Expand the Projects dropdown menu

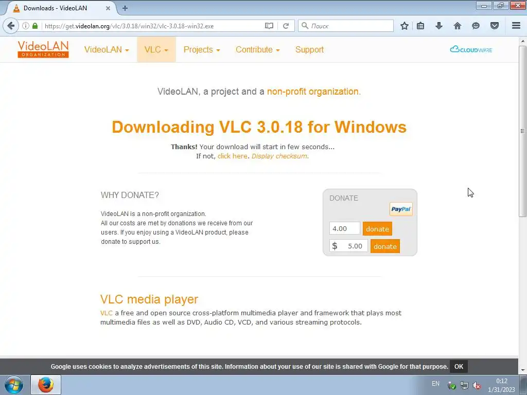(202, 50)
